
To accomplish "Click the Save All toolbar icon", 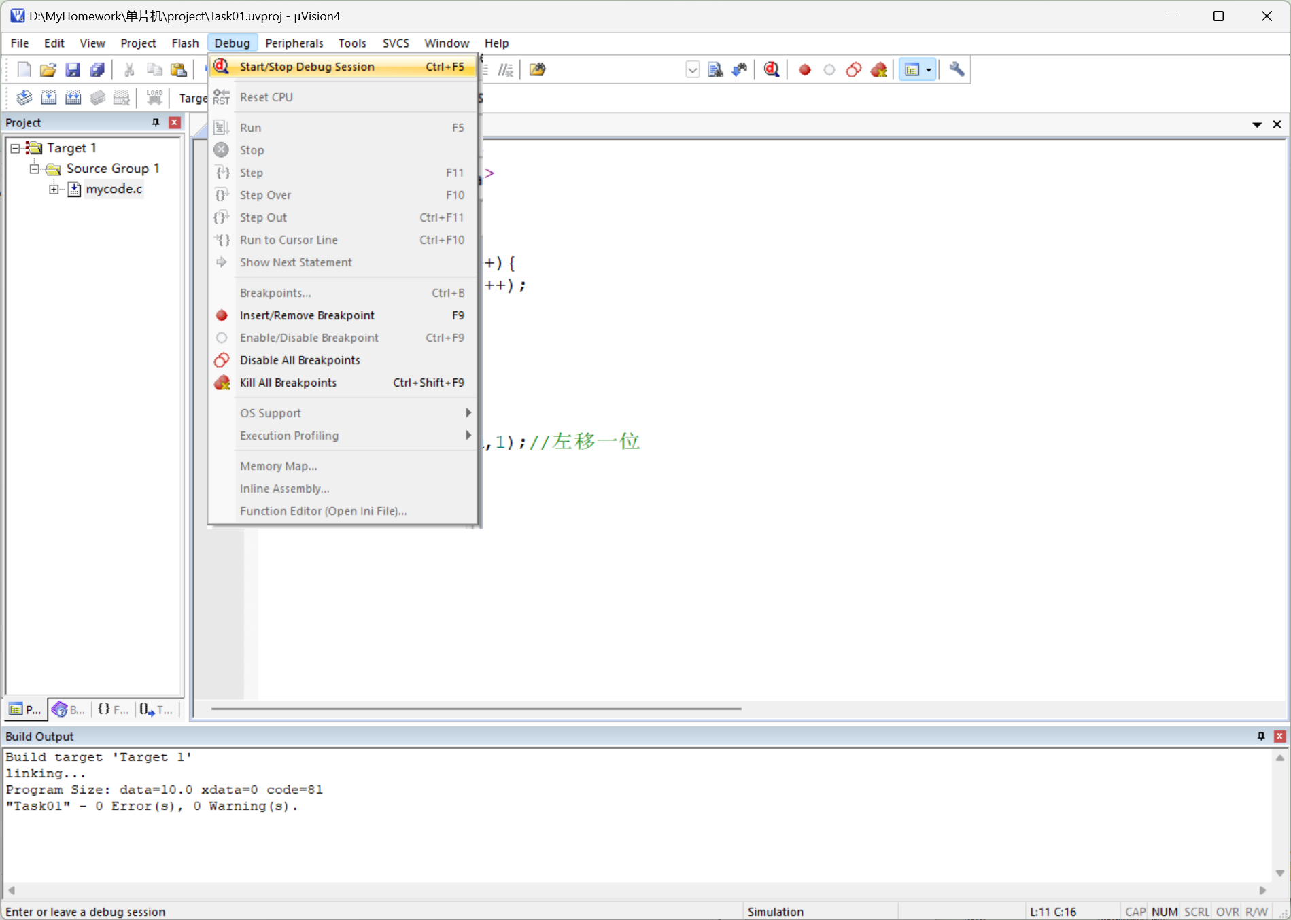I will point(97,69).
